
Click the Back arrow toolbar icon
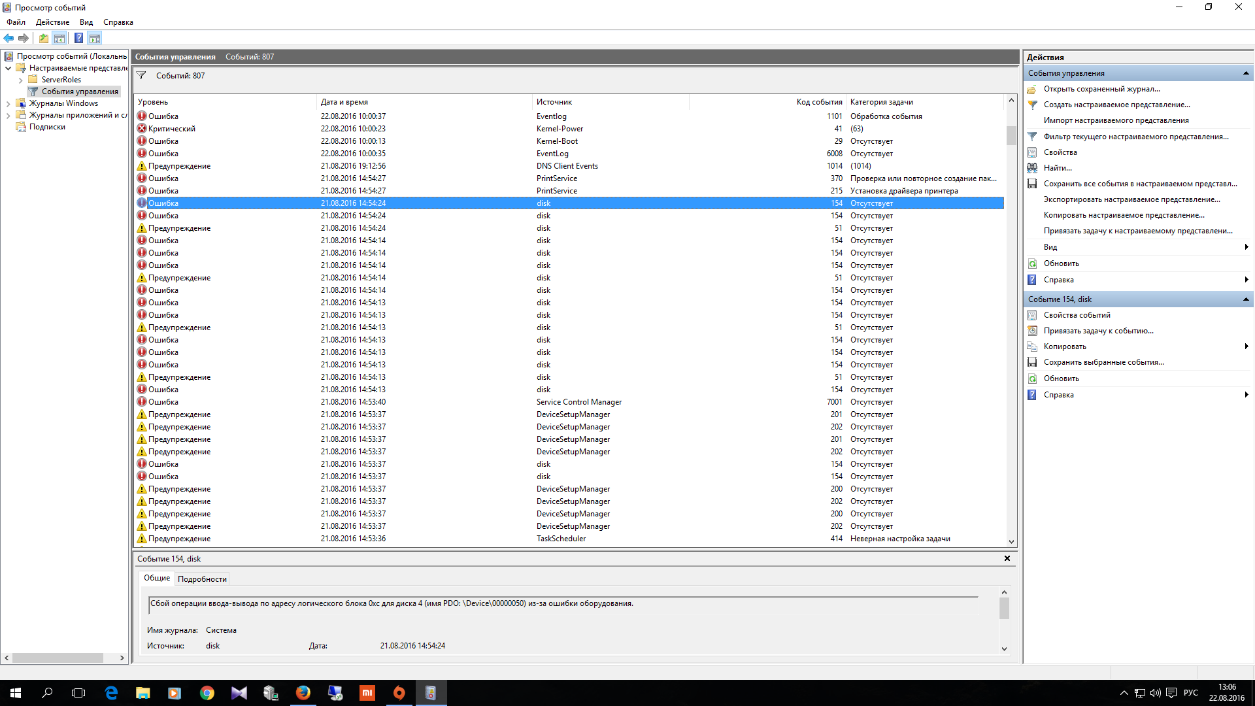[8, 38]
